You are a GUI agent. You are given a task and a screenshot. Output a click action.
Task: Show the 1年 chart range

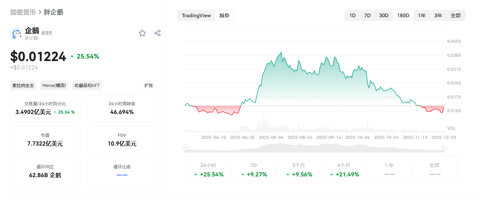pyautogui.click(x=422, y=15)
